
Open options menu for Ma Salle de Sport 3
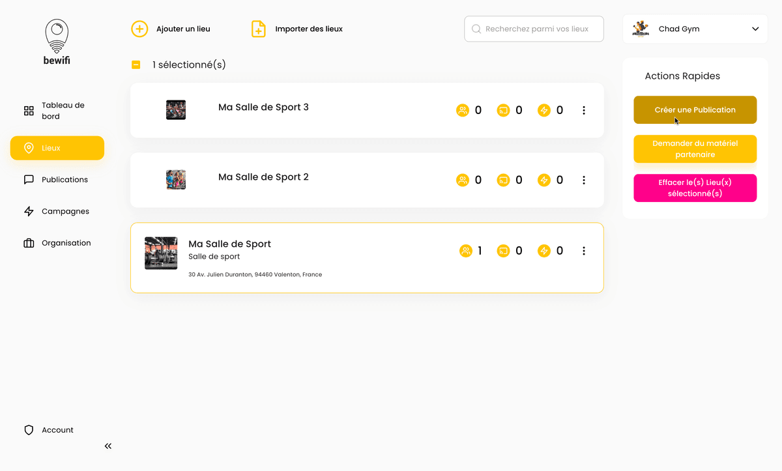pos(584,111)
